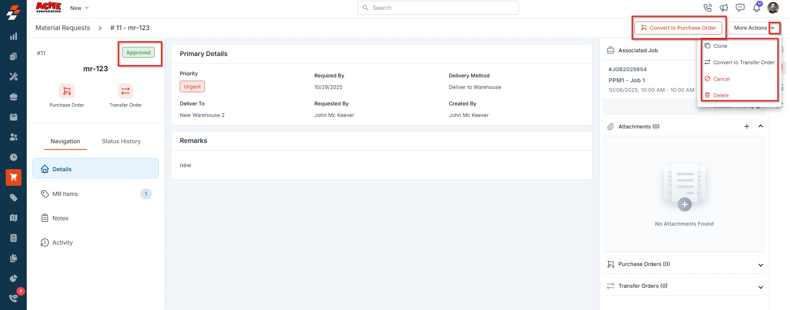Click the Transfer Order icon under mr-123

[125, 91]
